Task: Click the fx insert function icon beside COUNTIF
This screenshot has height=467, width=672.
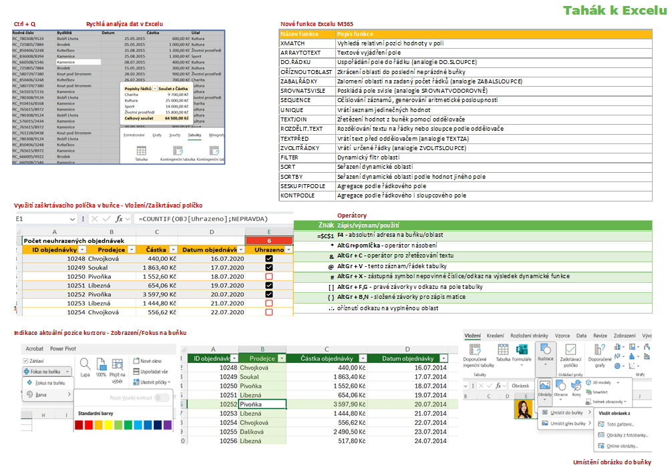Action: click(x=119, y=219)
